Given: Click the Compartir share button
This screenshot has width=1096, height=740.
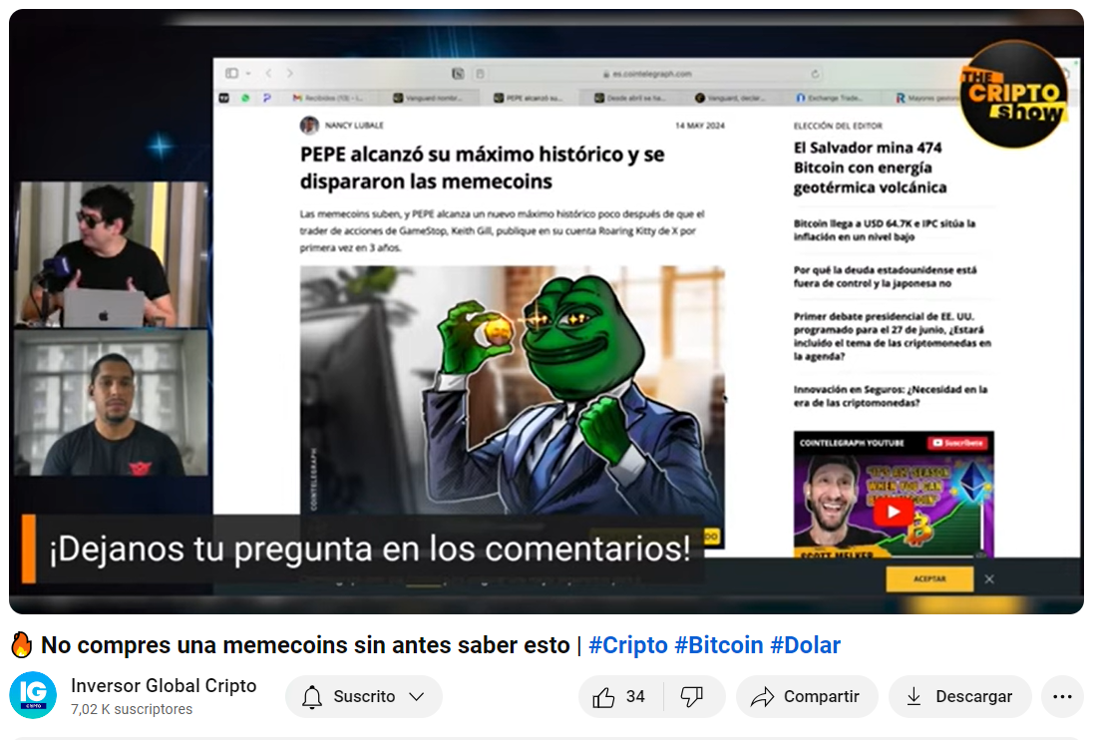Looking at the screenshot, I should click(806, 697).
